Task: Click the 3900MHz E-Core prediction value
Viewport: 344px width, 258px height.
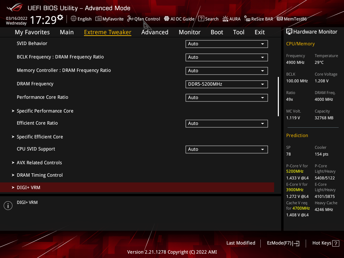Action: (295, 190)
